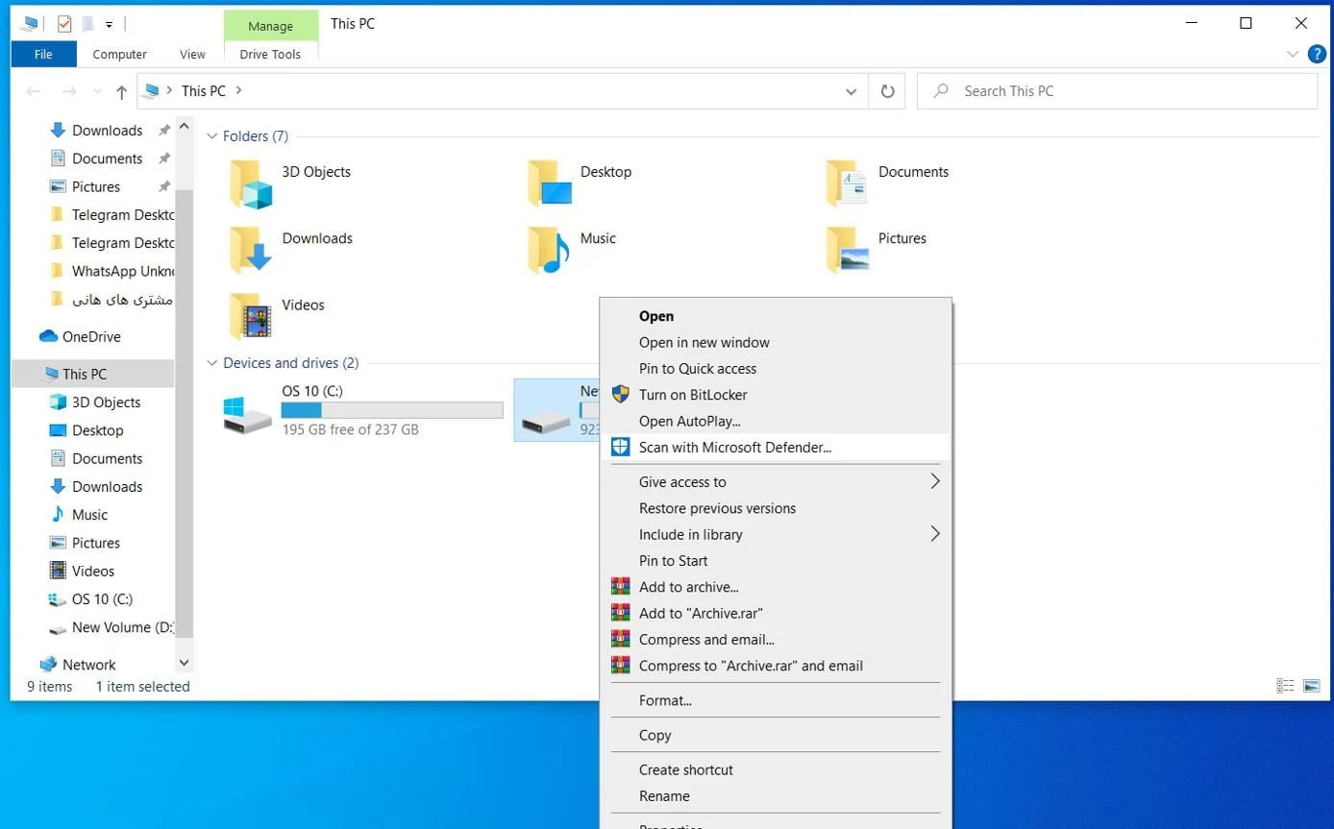Open the 3D Objects folder icon

pos(252,183)
